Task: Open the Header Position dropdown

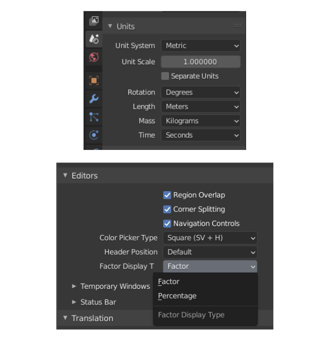Action: (x=210, y=252)
